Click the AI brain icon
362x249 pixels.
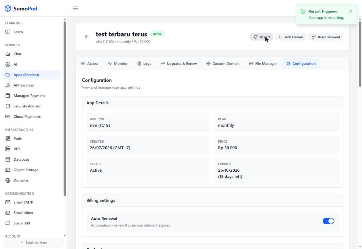tap(8, 64)
